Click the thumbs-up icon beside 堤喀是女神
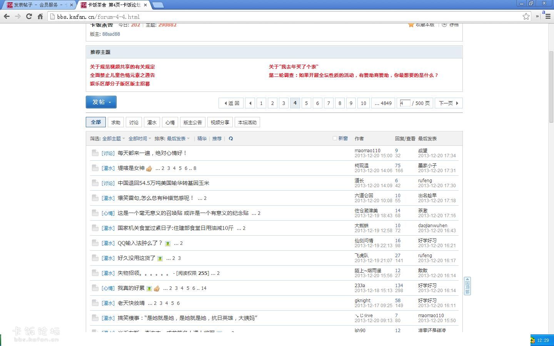This screenshot has width=554, height=346. [149, 168]
